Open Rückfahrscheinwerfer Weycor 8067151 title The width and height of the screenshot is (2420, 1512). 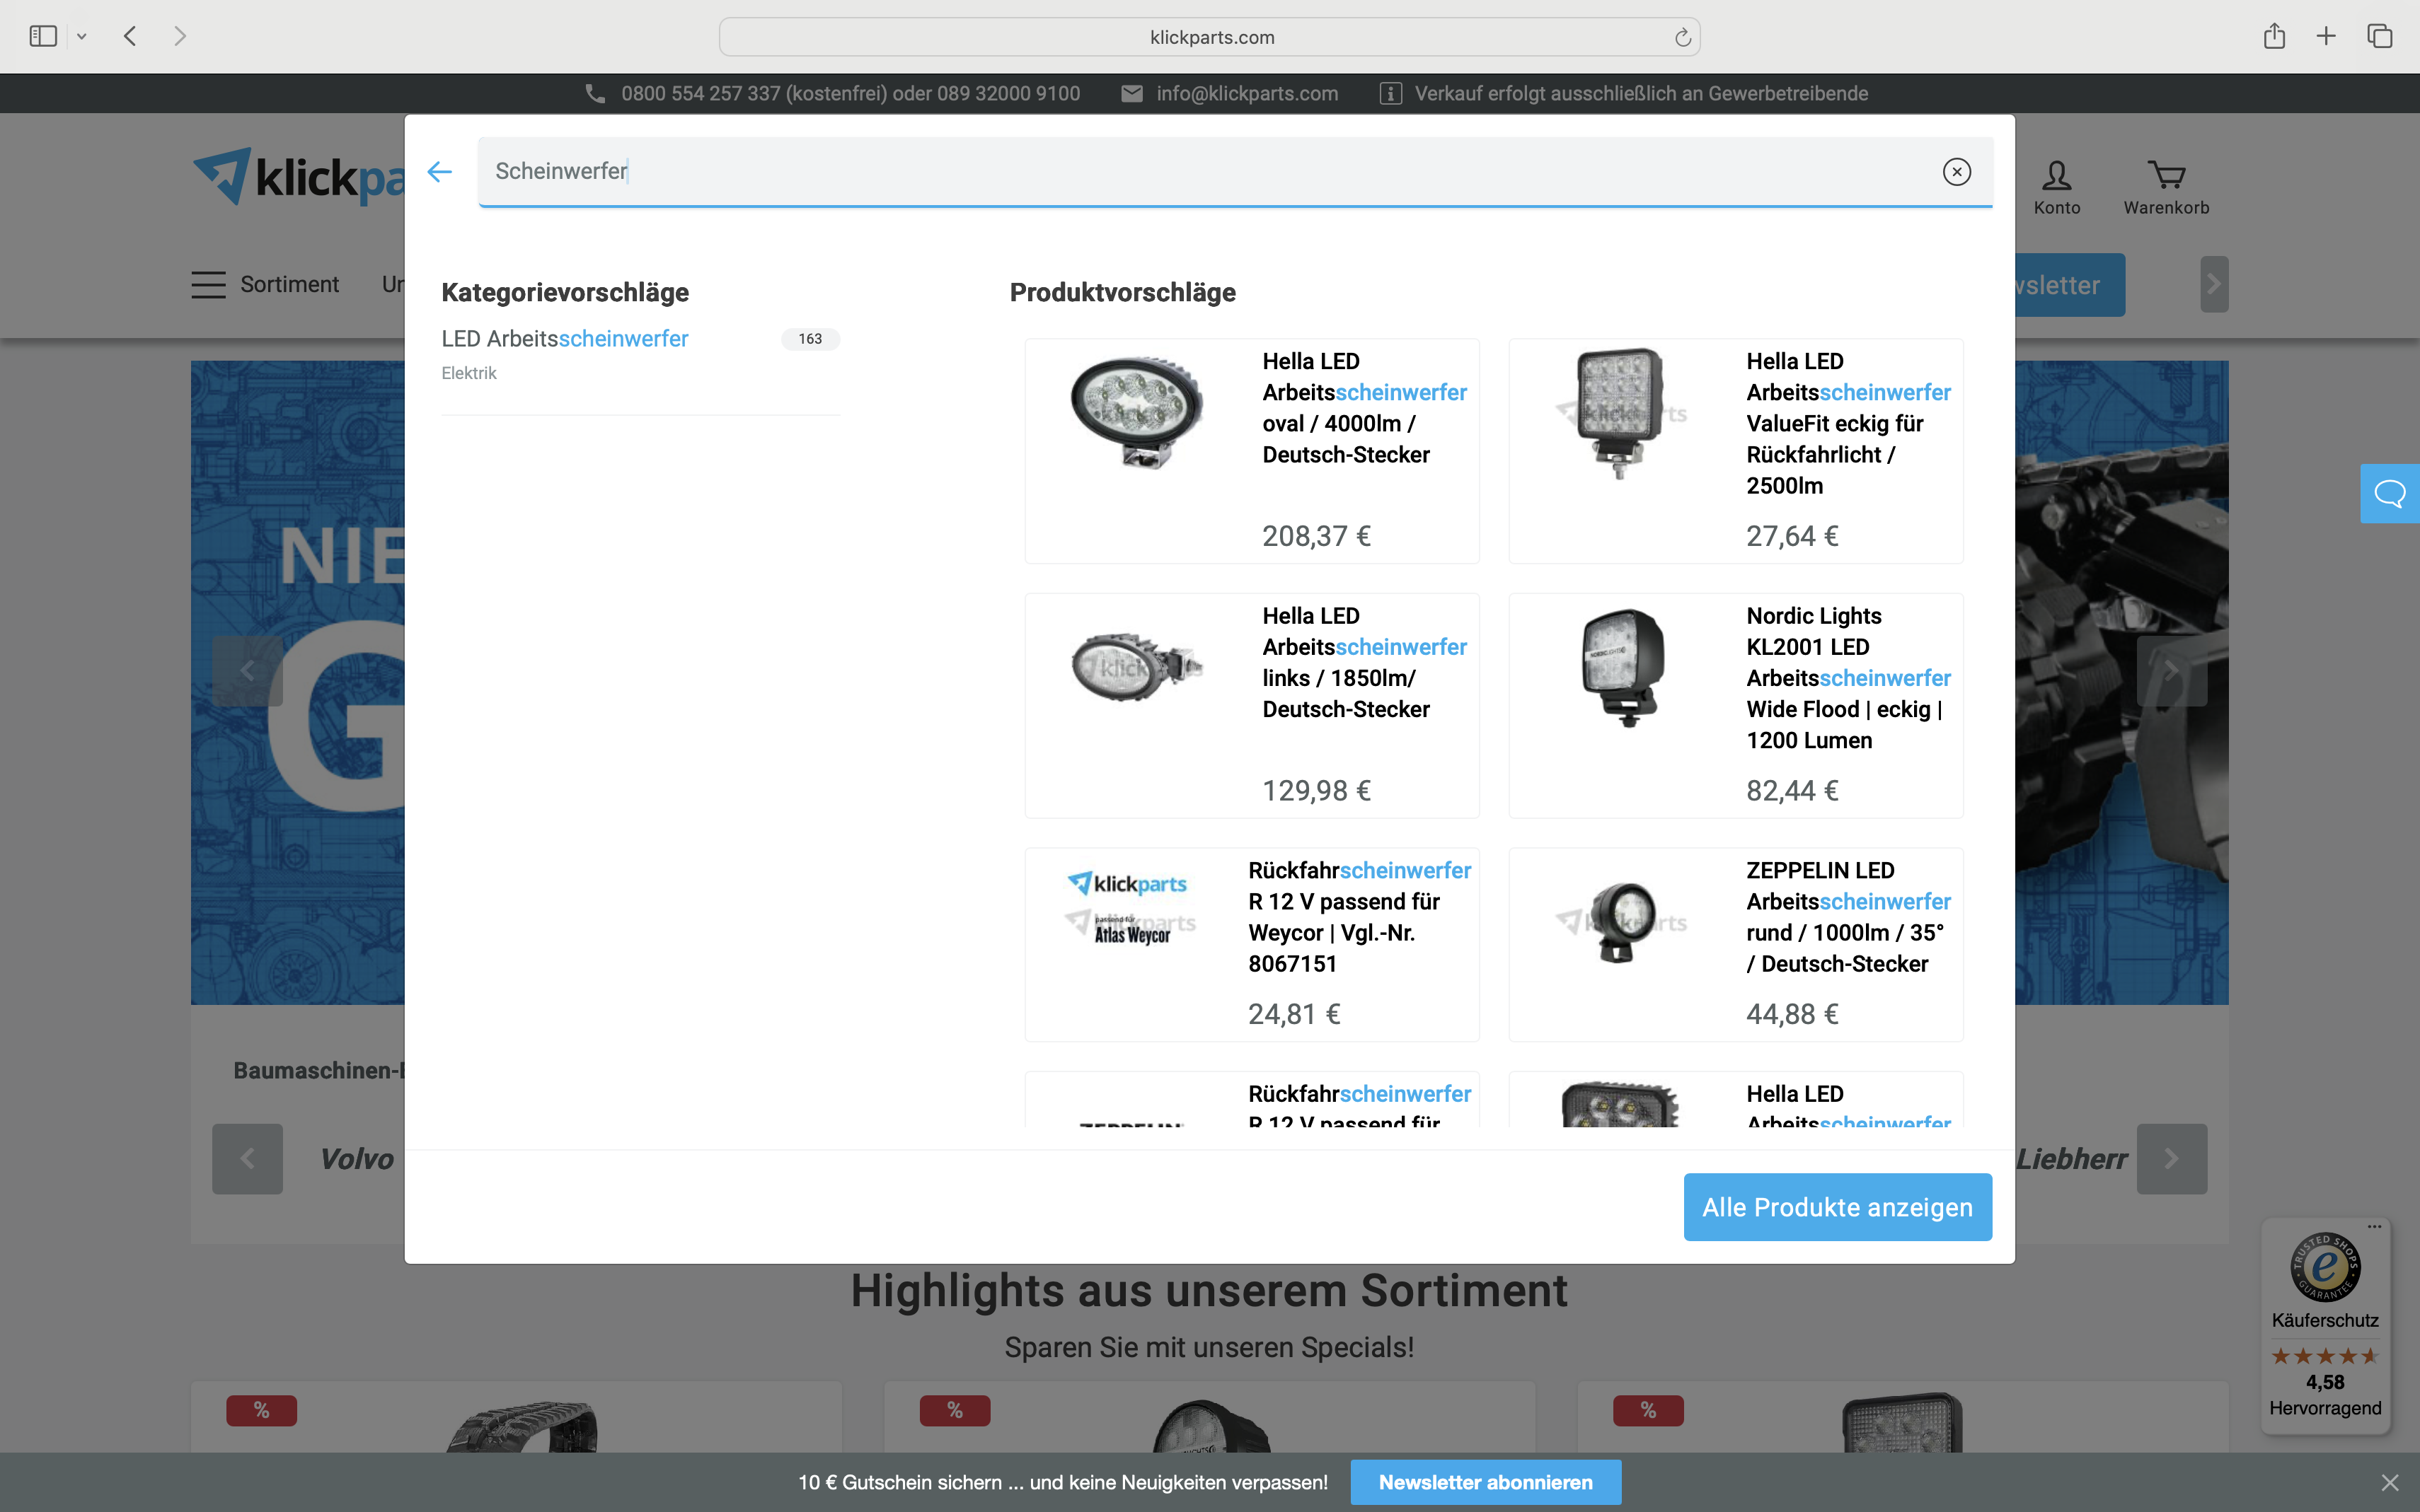tap(1359, 917)
